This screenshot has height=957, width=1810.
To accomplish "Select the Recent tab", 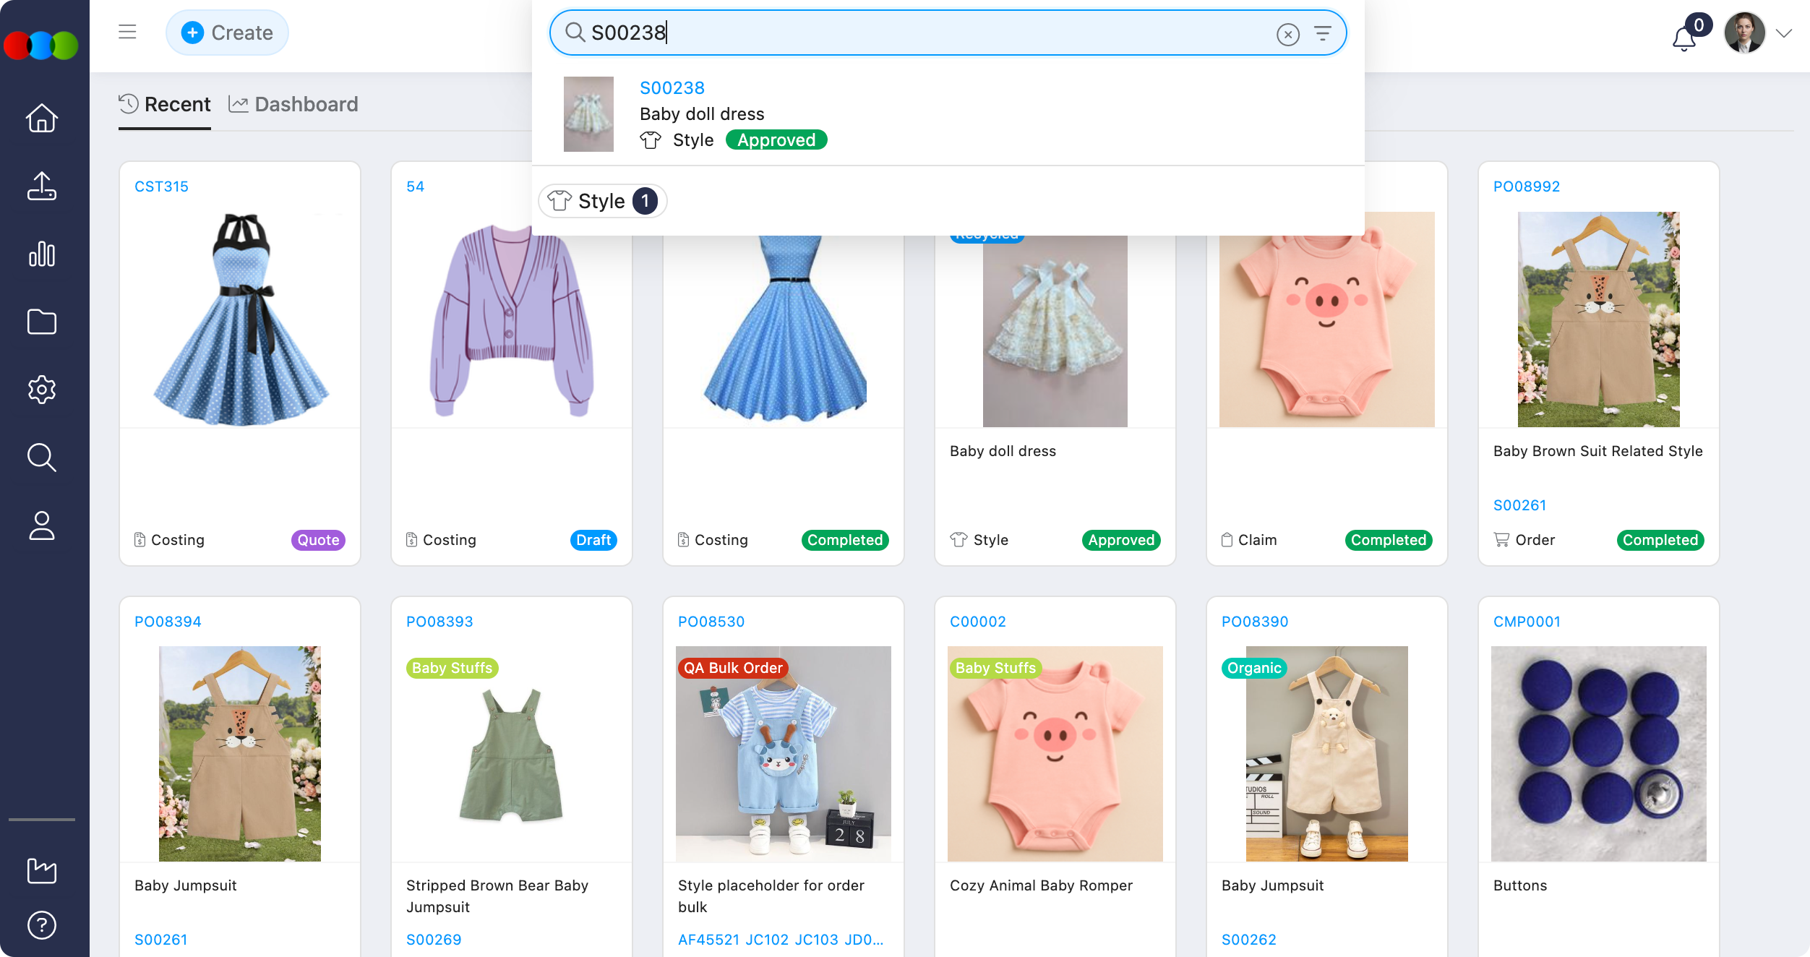I will [x=165, y=104].
